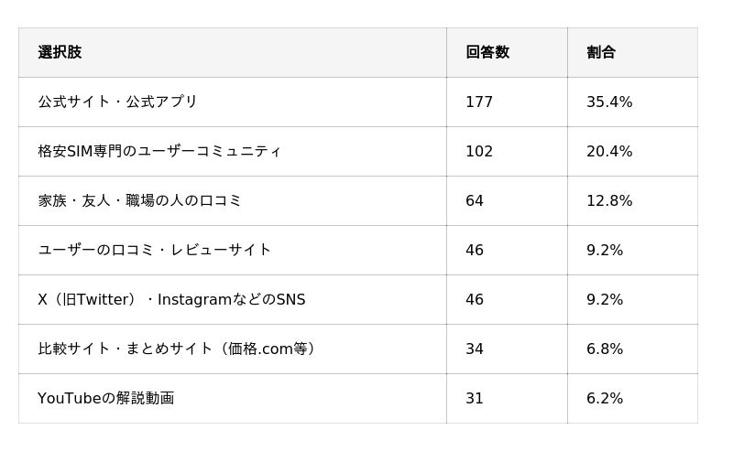733x451 pixels.
Task: Click the 家族・友人・職場の人の口コミ cell
Action: point(139,201)
